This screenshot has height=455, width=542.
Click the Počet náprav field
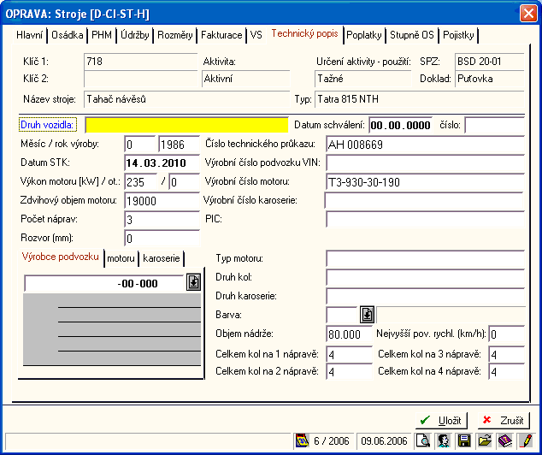pos(162,219)
